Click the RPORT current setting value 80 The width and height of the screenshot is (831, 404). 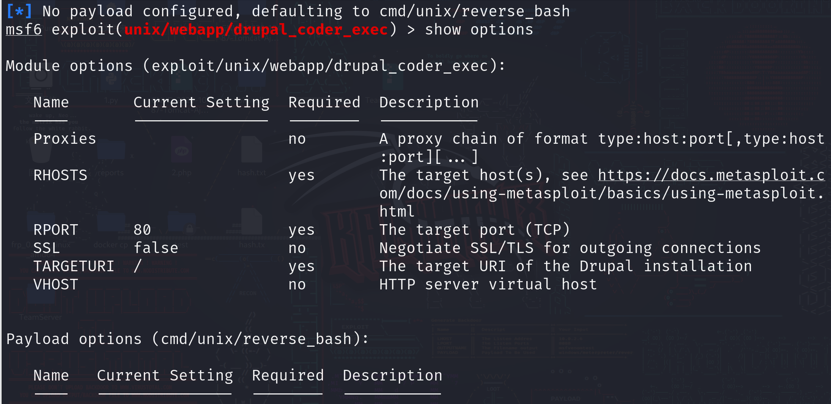(142, 230)
